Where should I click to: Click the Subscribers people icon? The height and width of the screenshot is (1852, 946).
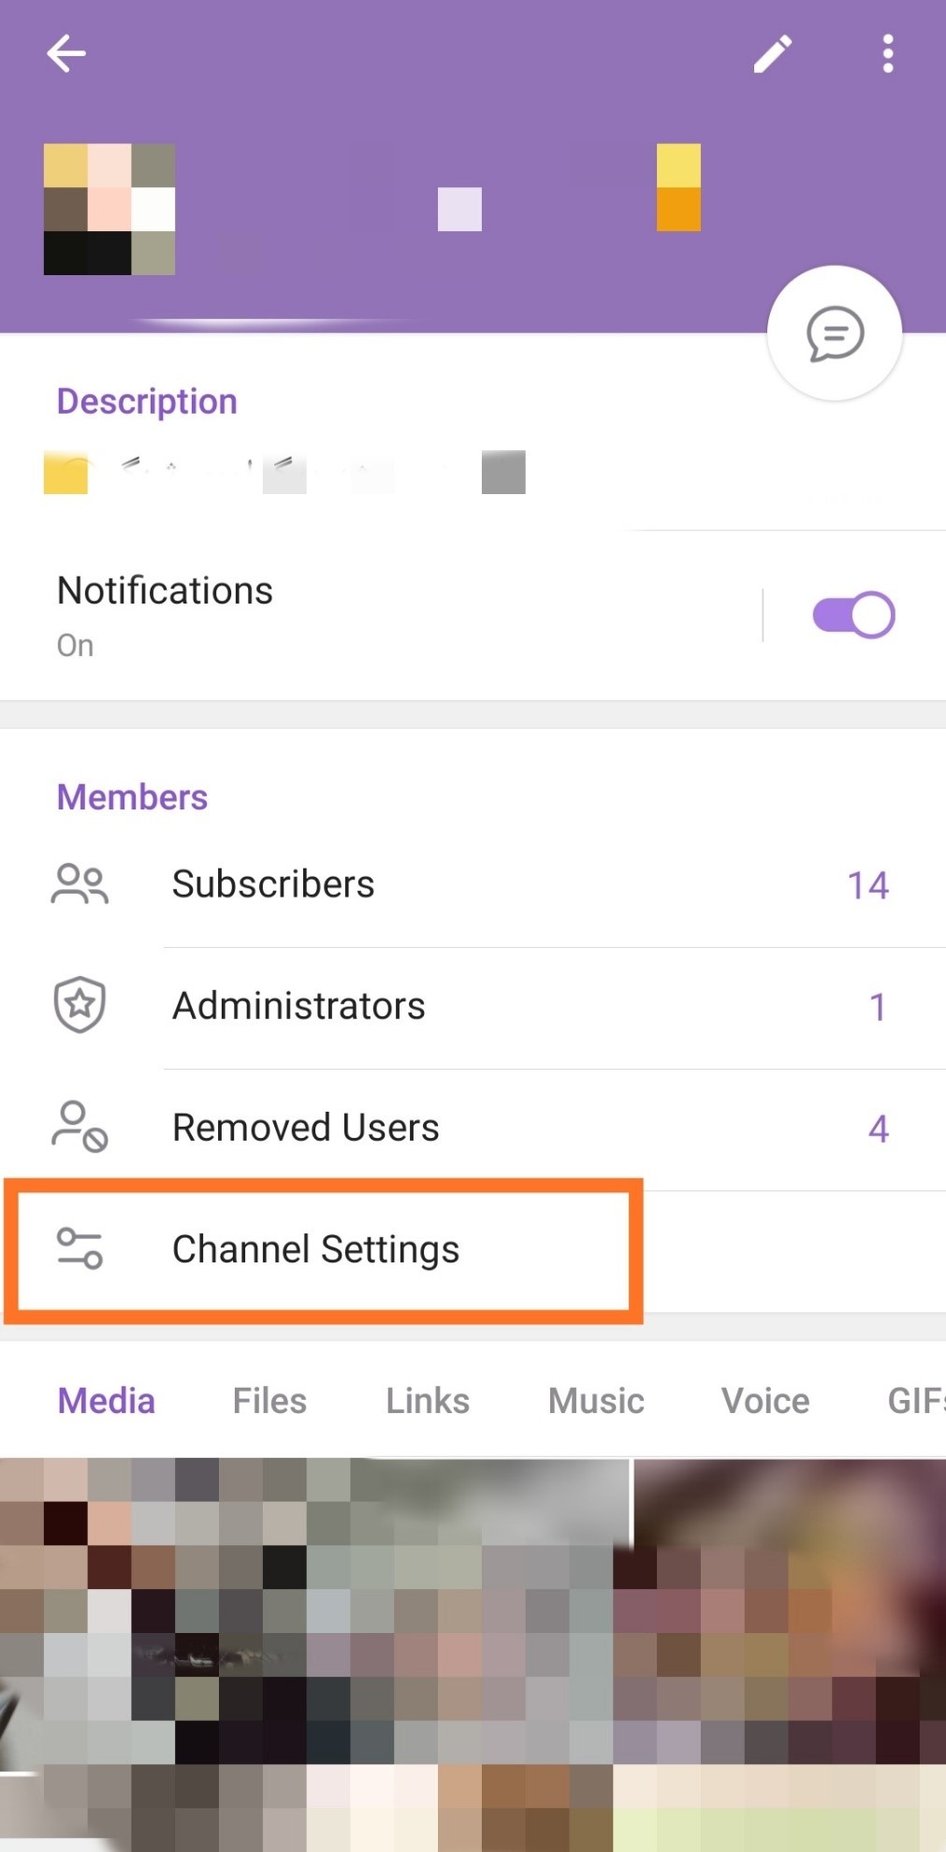coord(80,883)
